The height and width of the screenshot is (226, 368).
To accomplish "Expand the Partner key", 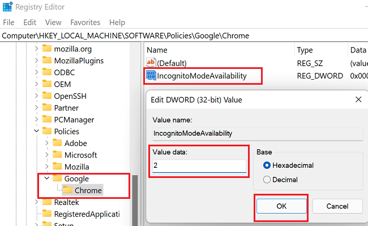I will (36, 108).
